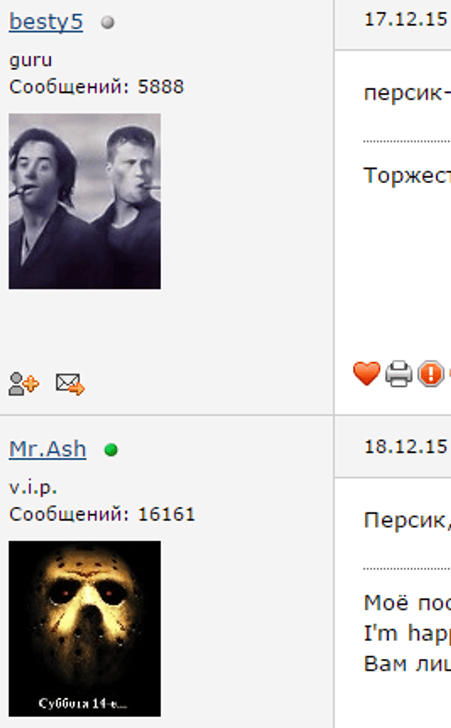This screenshot has height=728, width=451.
Task: Open the Mr.Ash user profile link
Action: [47, 449]
